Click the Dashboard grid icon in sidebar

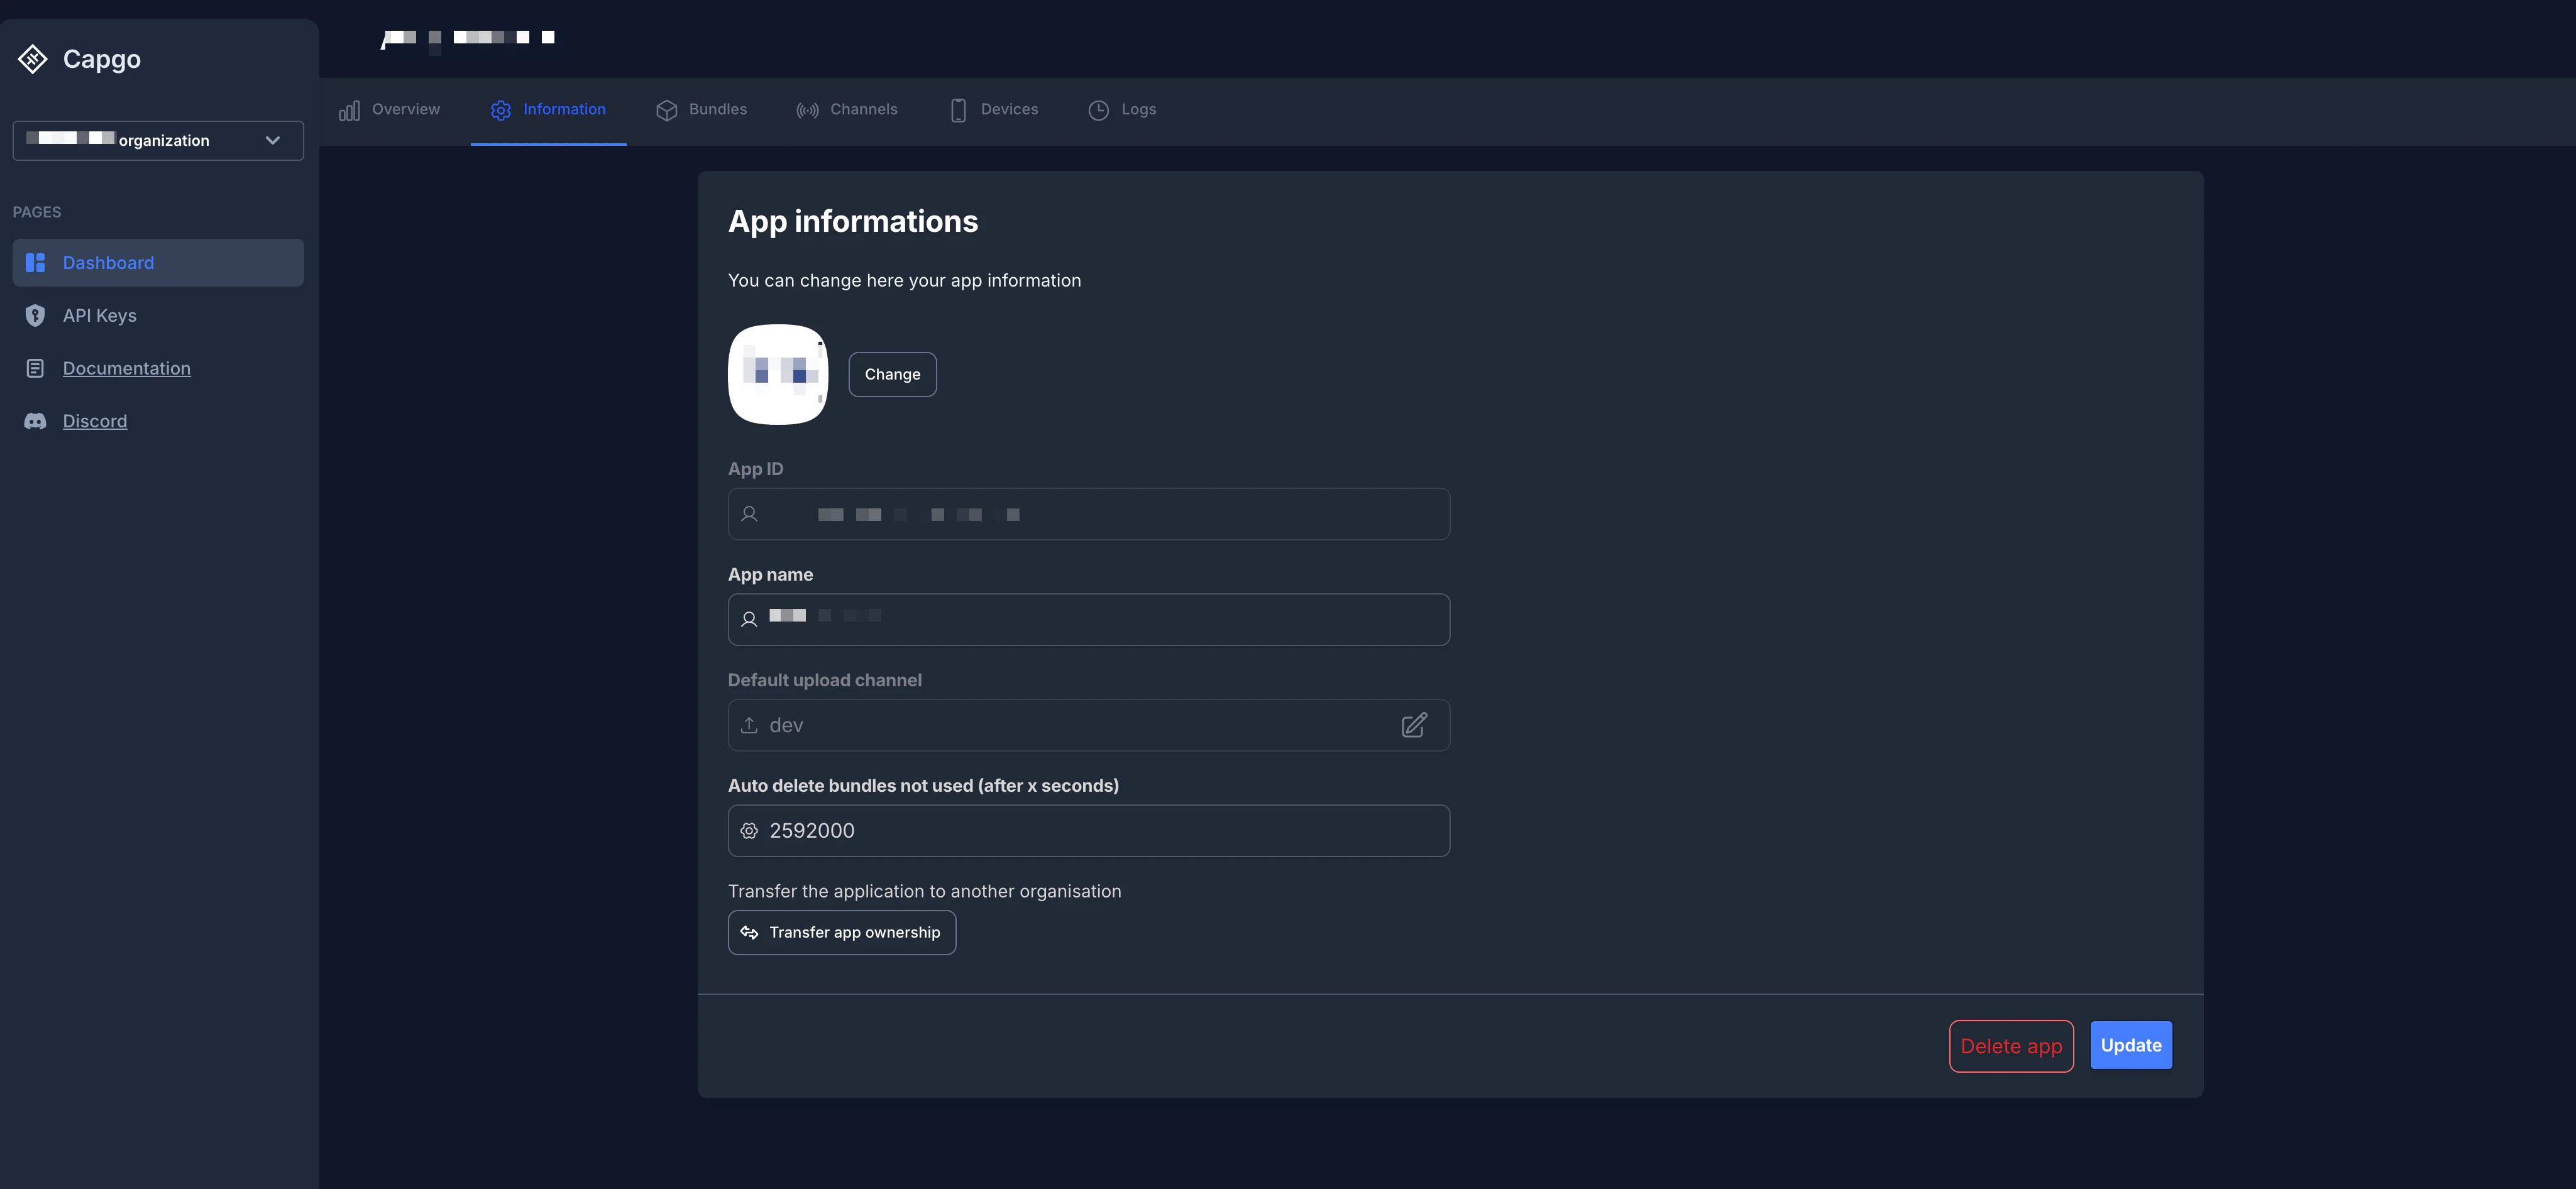click(x=35, y=263)
